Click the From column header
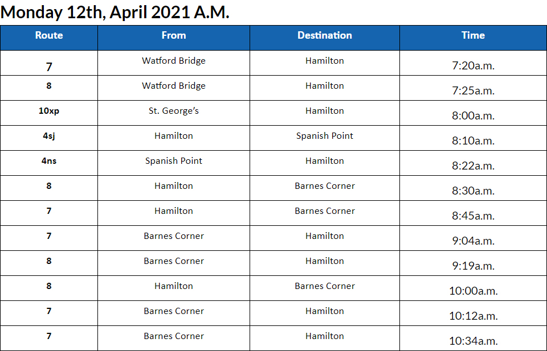 tap(174, 35)
